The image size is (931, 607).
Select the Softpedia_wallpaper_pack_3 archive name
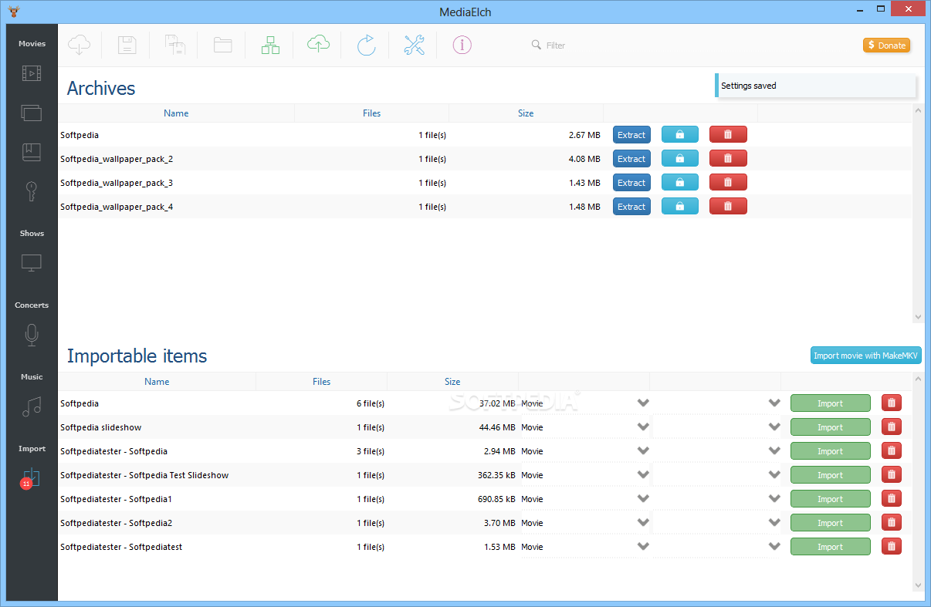tap(117, 183)
